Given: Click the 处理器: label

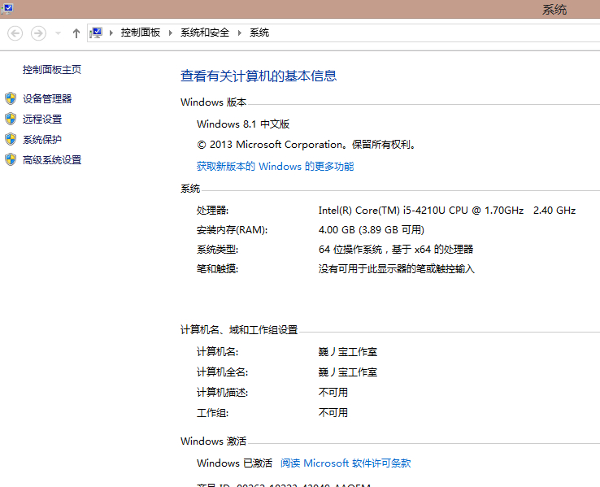Looking at the screenshot, I should point(212,211).
